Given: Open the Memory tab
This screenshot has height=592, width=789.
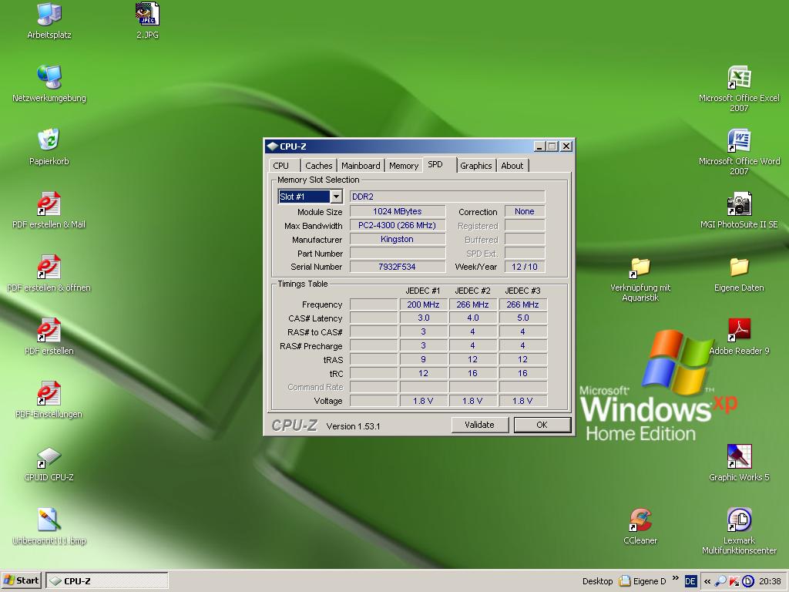Looking at the screenshot, I should click(x=404, y=166).
